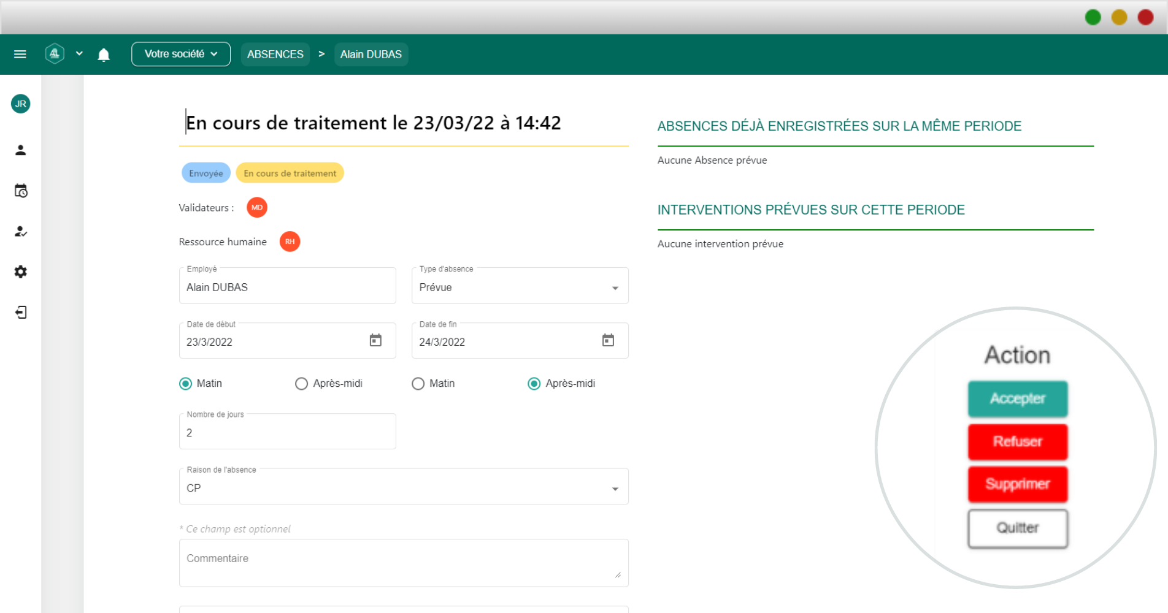
Task: Open the person profile sidebar icon
Action: pos(20,150)
